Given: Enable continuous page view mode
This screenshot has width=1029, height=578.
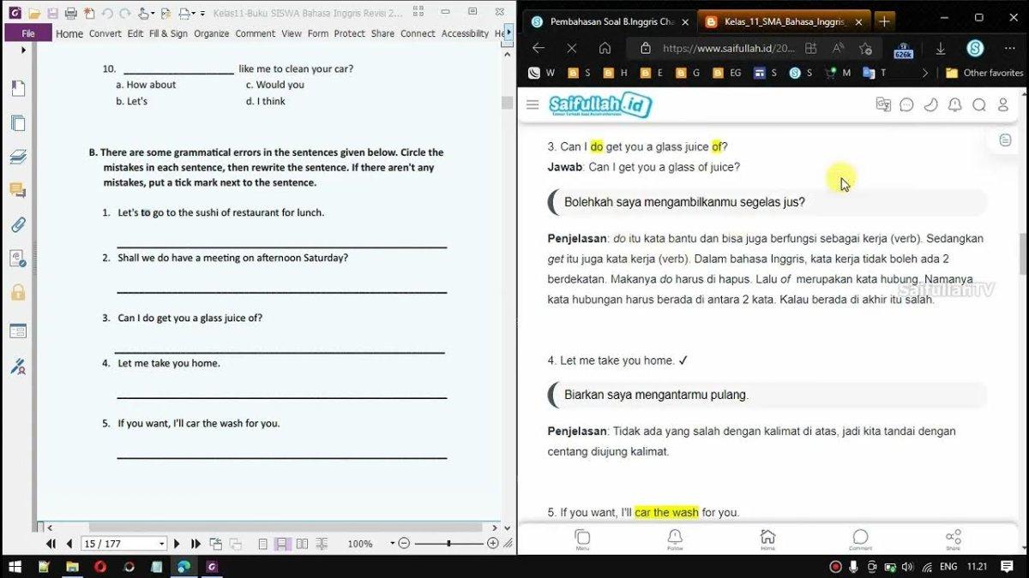Looking at the screenshot, I should tap(281, 544).
